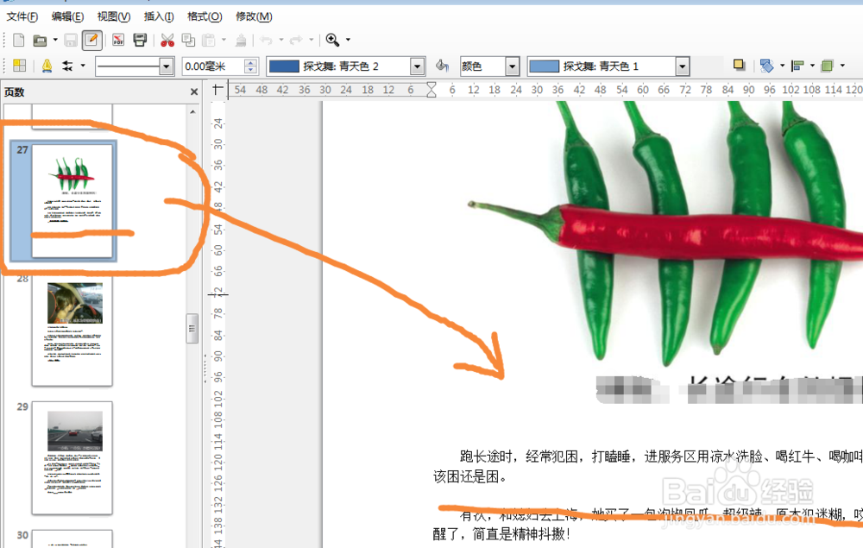The image size is (863, 548).
Task: Toggle the Shadow icon
Action: click(x=740, y=66)
